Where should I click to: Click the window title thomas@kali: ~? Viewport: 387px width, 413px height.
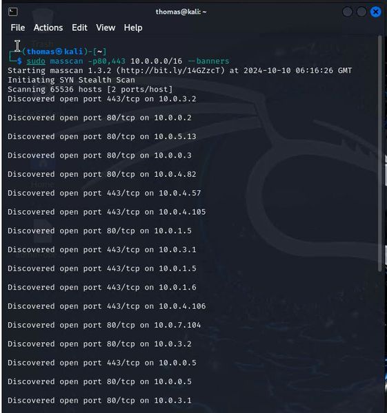(x=181, y=12)
